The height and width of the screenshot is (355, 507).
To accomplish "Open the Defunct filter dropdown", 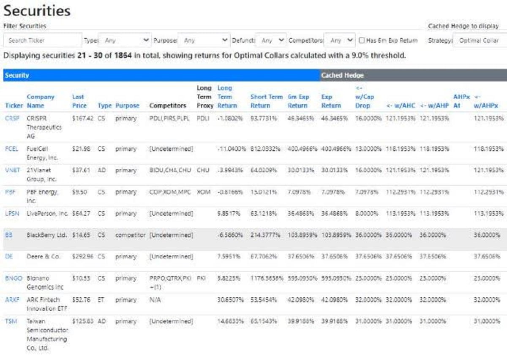I will [271, 41].
